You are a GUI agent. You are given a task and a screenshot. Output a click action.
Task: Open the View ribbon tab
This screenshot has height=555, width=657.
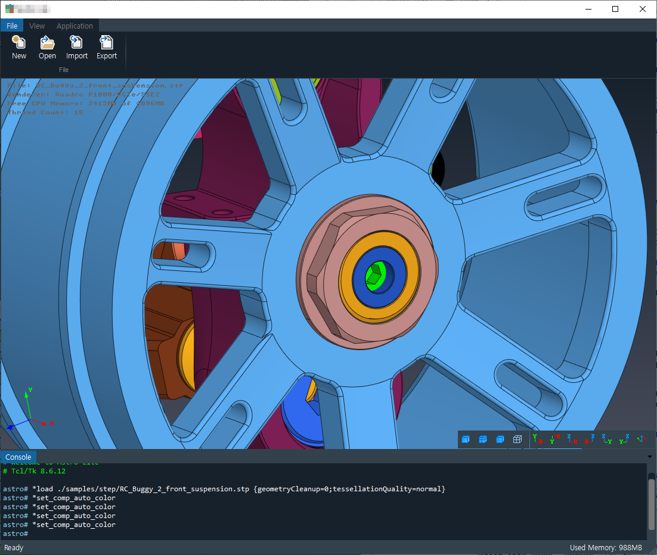click(37, 26)
